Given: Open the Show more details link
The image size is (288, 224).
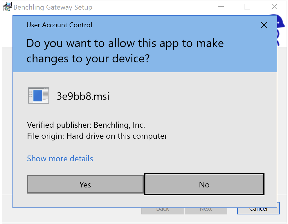Looking at the screenshot, I should (x=60, y=159).
